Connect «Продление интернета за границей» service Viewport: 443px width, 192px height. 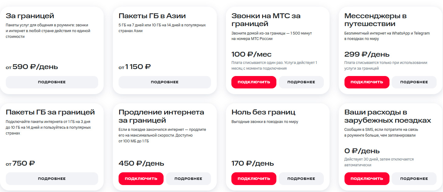pos(141,179)
